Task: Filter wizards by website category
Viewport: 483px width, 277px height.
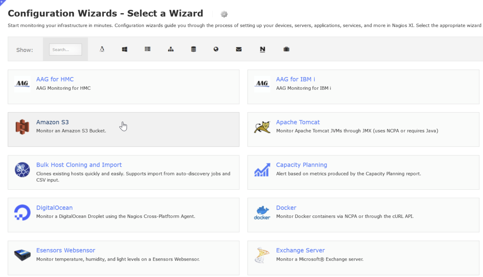Action: [216, 49]
